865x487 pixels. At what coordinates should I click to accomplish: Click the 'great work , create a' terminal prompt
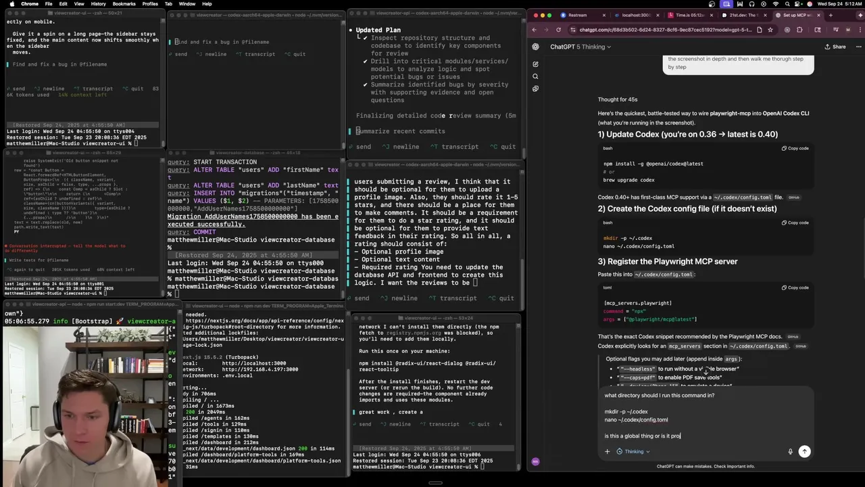point(391,412)
